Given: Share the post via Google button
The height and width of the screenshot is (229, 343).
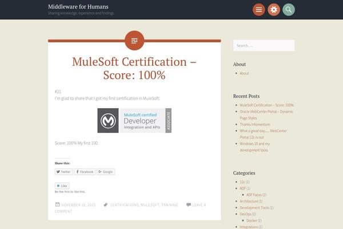Looking at the screenshot, I should tap(106, 172).
